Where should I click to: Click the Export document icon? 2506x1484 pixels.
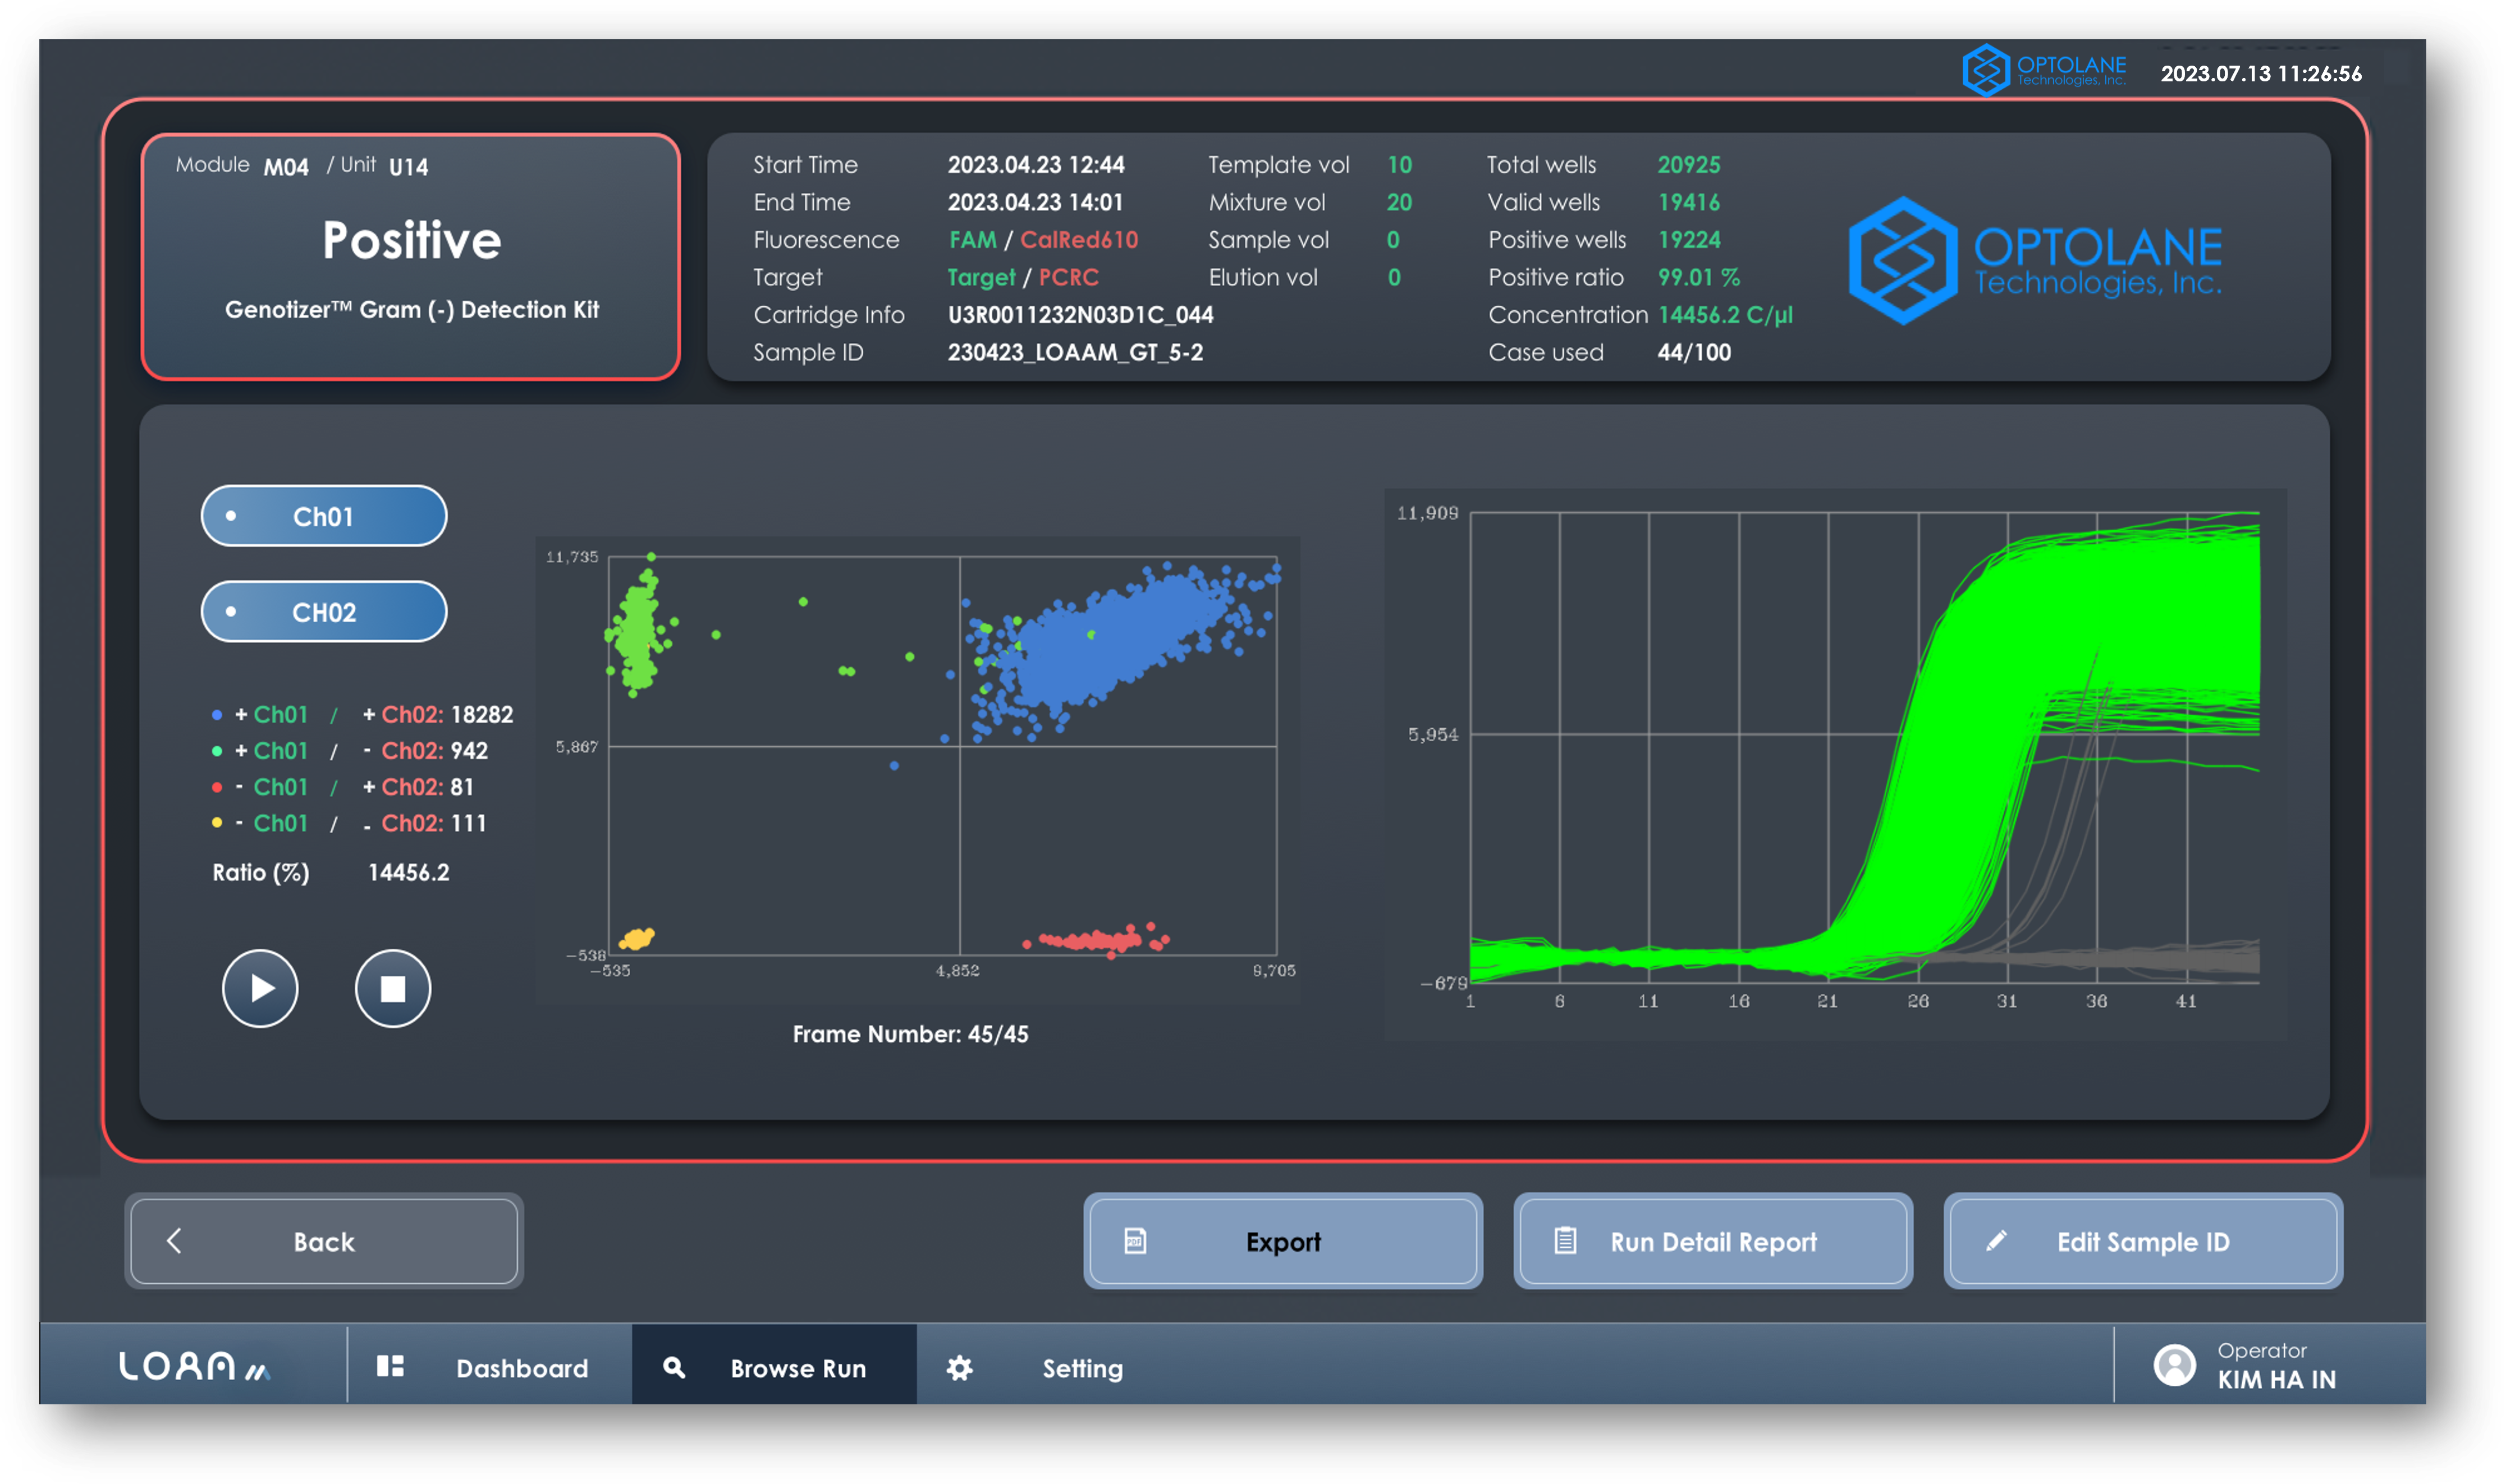click(x=1135, y=1242)
